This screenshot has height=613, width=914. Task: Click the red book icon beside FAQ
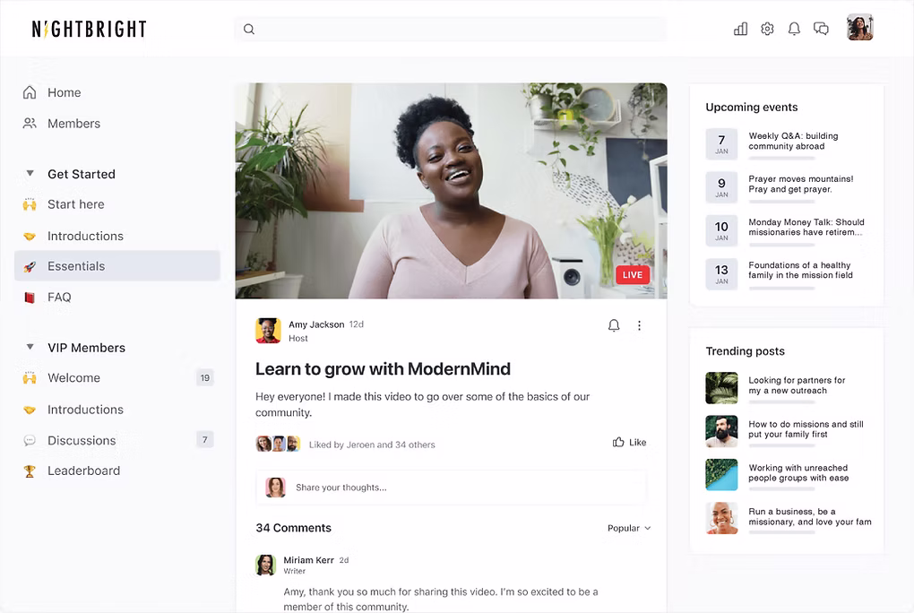(x=30, y=298)
